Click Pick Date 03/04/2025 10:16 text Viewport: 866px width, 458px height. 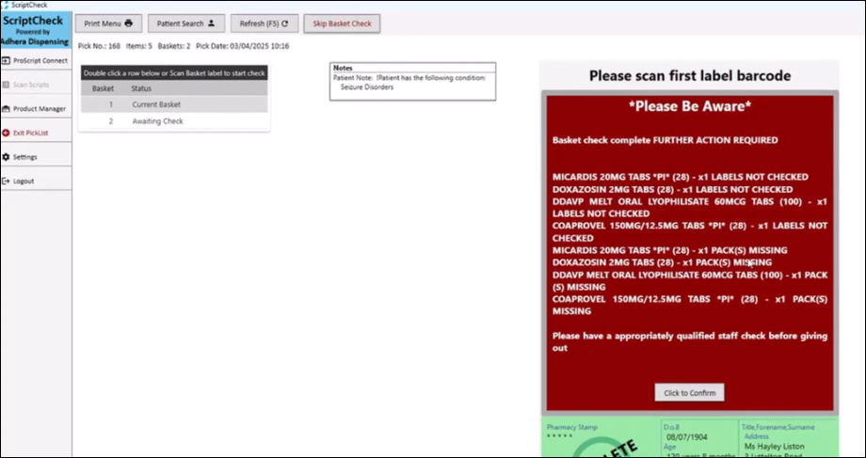(242, 46)
